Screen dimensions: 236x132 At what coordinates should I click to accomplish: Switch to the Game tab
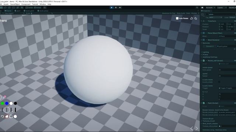coord(8,11)
